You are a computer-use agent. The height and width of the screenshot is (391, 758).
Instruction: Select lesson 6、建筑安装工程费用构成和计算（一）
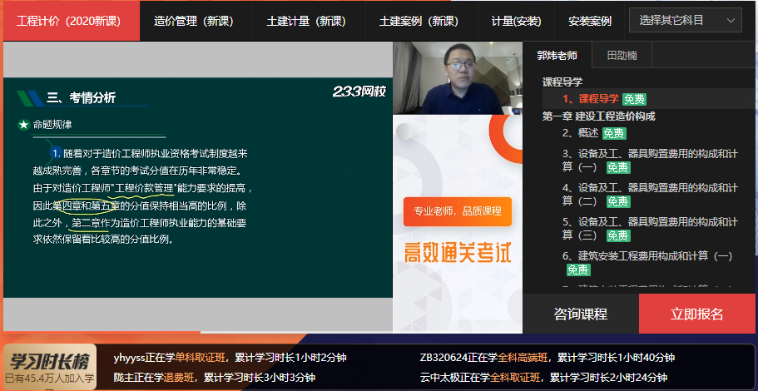(647, 256)
